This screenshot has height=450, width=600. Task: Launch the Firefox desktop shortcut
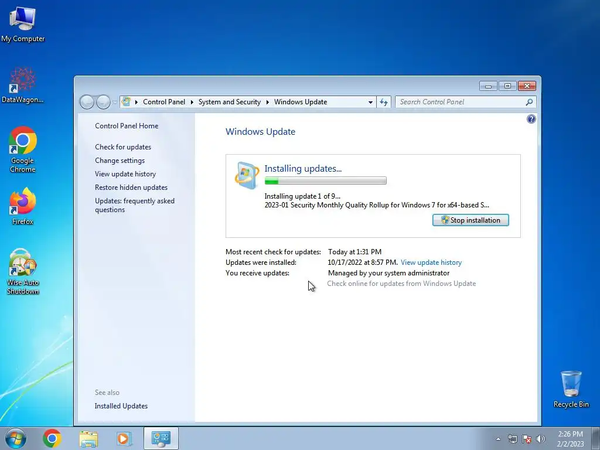pyautogui.click(x=23, y=206)
